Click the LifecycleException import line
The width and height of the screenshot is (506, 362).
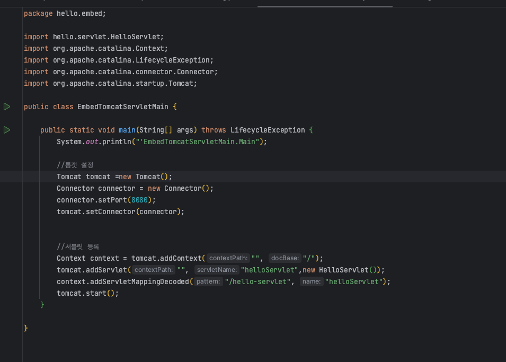pyautogui.click(x=119, y=60)
